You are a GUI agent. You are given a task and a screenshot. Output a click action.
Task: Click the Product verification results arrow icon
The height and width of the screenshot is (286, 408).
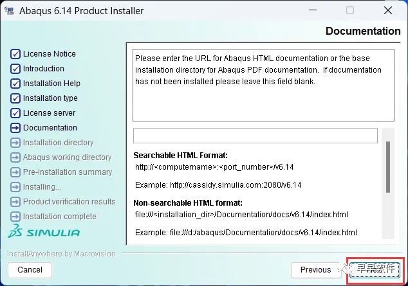pyautogui.click(x=15, y=202)
